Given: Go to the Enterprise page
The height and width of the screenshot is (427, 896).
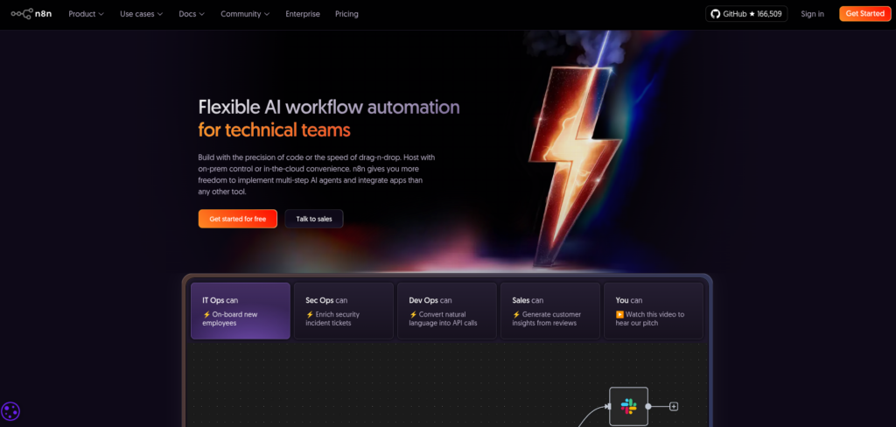Looking at the screenshot, I should click(x=303, y=14).
